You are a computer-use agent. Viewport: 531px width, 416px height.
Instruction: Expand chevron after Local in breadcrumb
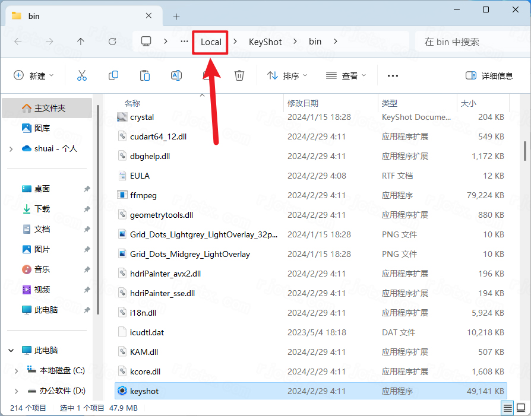pyautogui.click(x=235, y=42)
